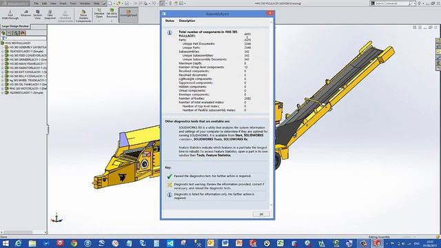This screenshot has height=248, width=441.
Task: Click the Status column header
Action: [x=170, y=21]
